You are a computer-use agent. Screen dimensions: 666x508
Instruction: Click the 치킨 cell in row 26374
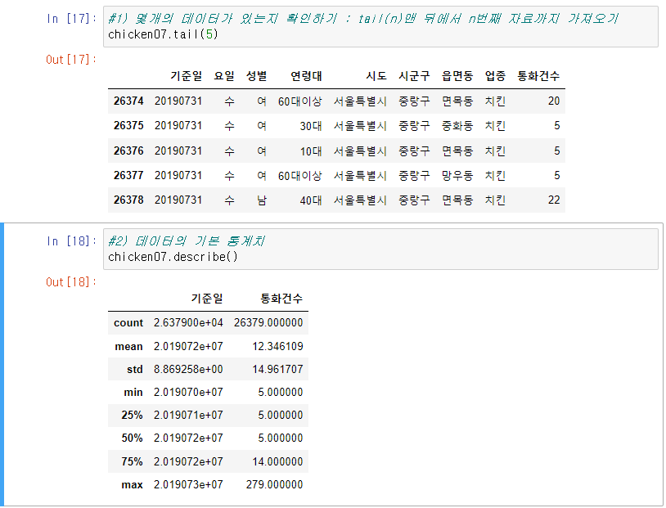[495, 101]
